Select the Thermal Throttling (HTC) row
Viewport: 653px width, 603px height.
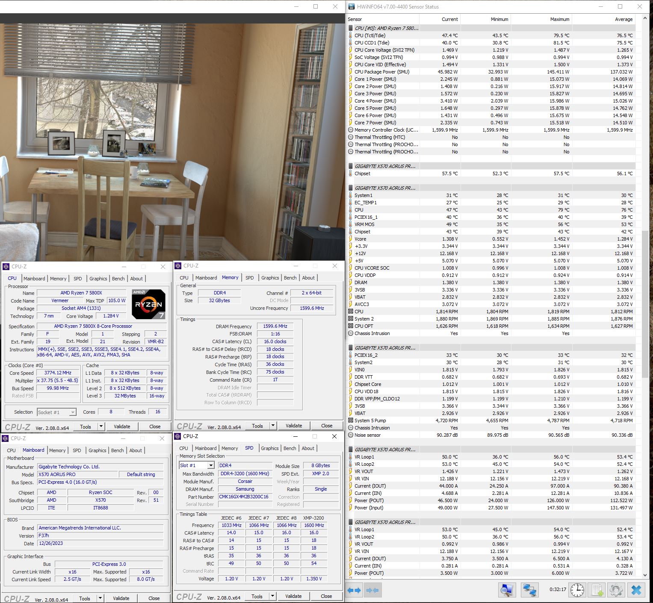tap(491, 137)
